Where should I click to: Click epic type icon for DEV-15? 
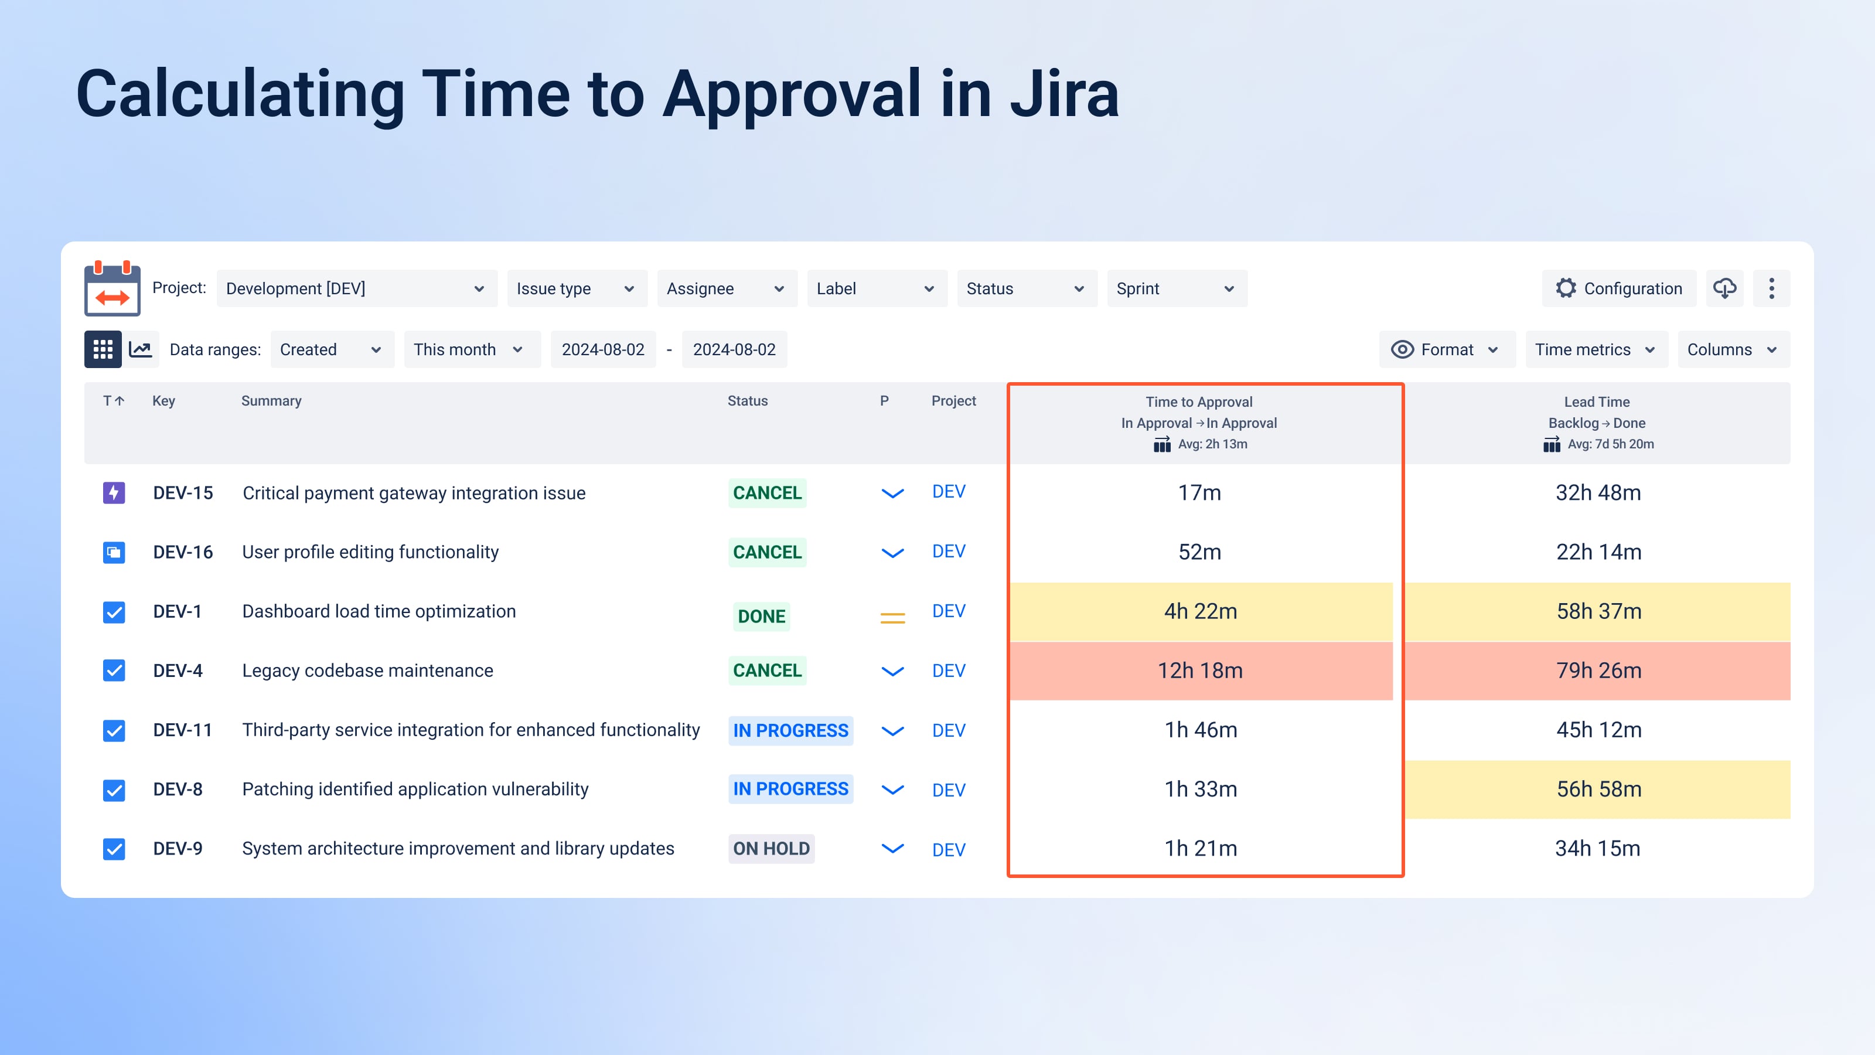(114, 493)
